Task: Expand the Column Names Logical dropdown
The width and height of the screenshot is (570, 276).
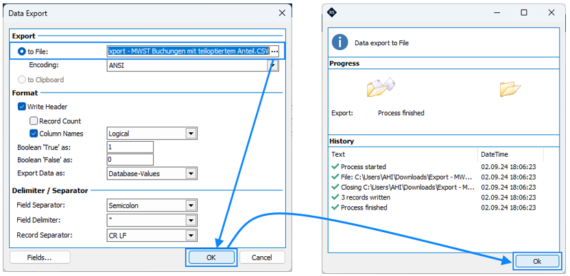Action: [191, 134]
